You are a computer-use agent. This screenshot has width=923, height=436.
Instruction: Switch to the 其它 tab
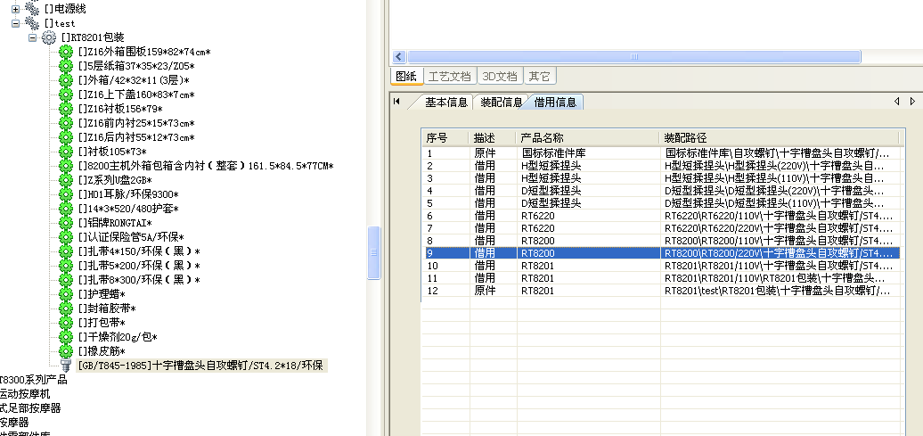pyautogui.click(x=539, y=76)
